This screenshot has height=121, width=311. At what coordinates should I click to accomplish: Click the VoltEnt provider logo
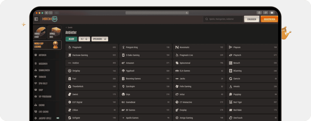(x=70, y=63)
